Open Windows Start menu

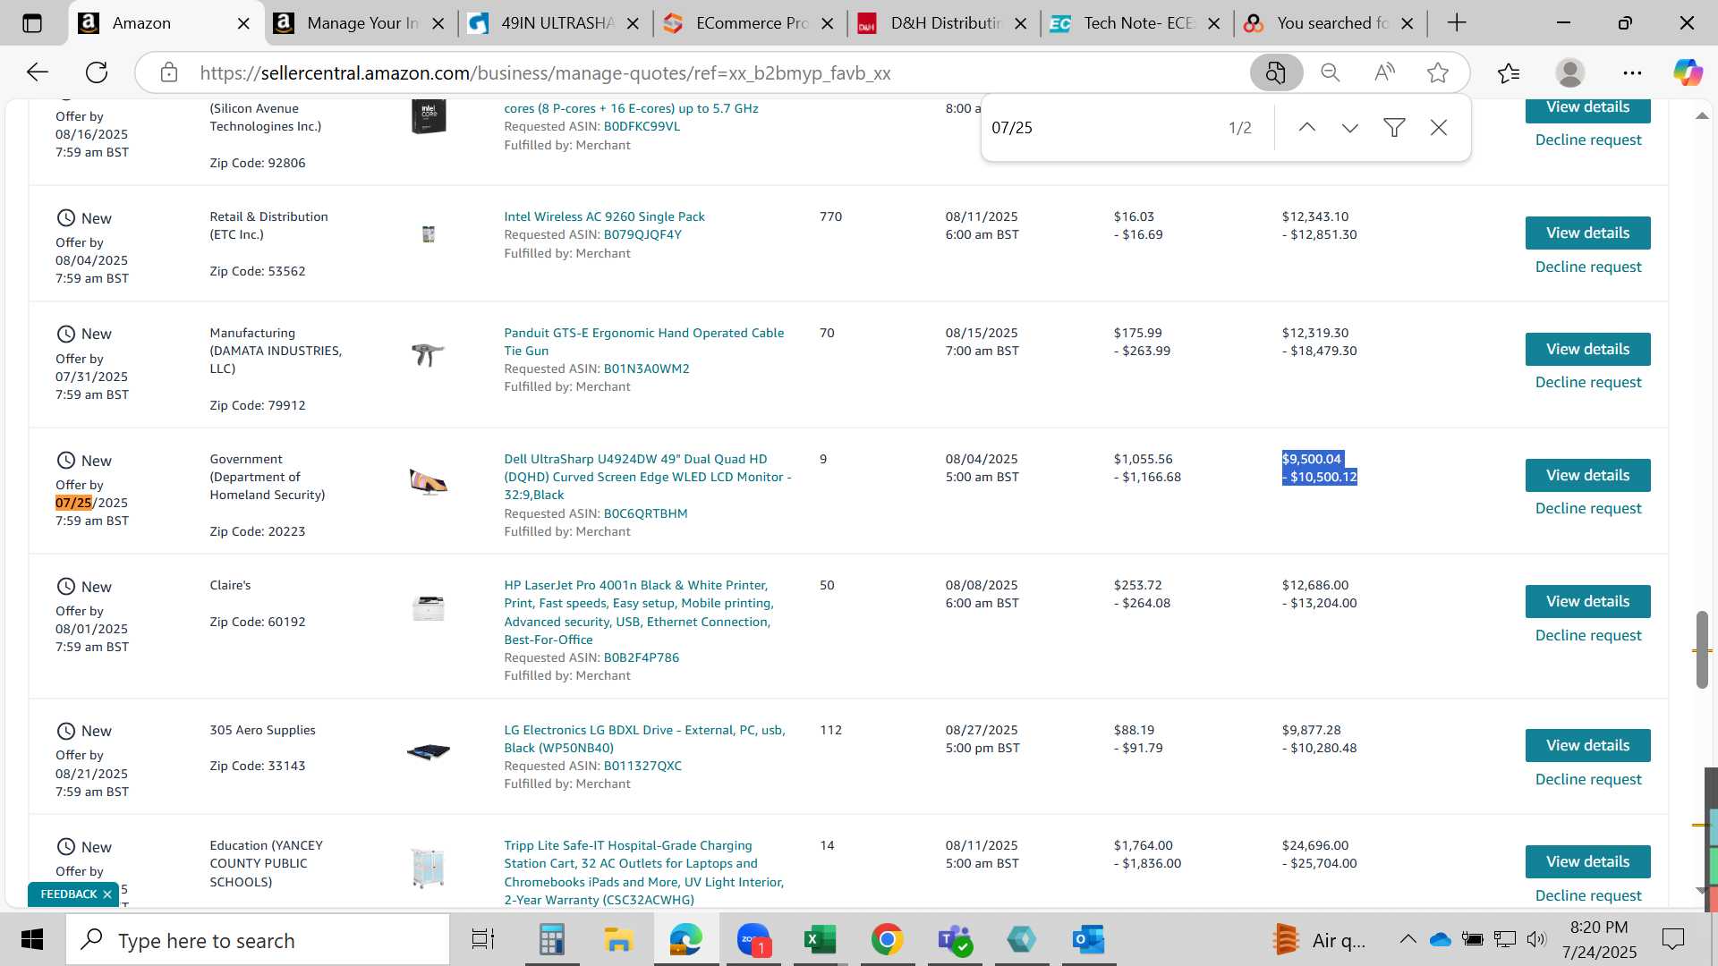[x=32, y=940]
